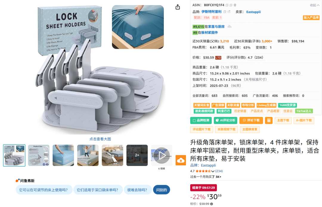322x207 pixels.
Task: Click the 问别的 ask-something-else button
Action: (161, 190)
